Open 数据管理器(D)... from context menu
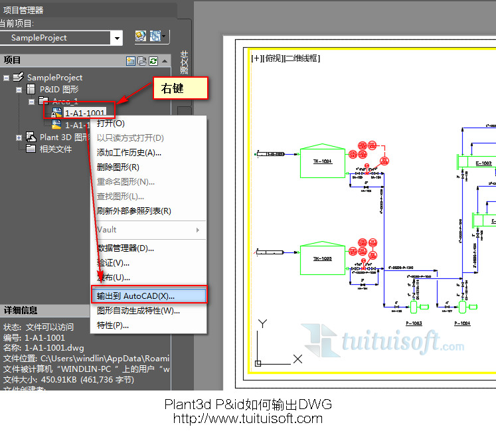The height and width of the screenshot is (433, 496). pos(125,248)
